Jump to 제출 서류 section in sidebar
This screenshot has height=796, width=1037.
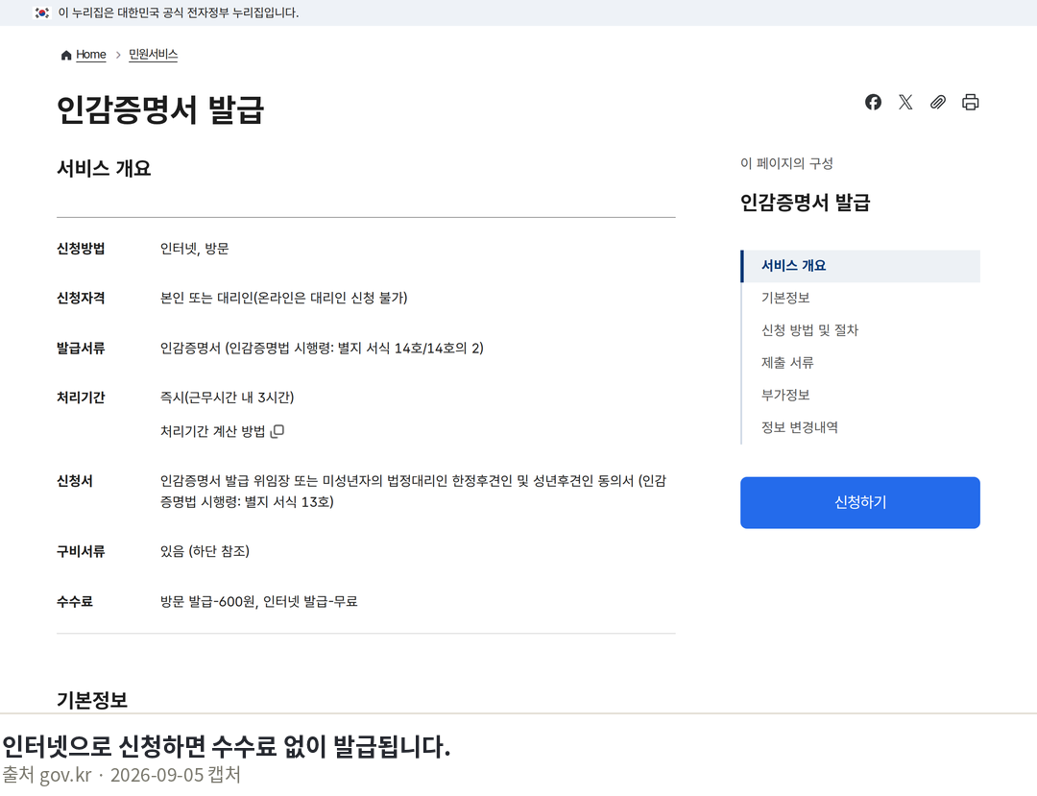pyautogui.click(x=787, y=363)
